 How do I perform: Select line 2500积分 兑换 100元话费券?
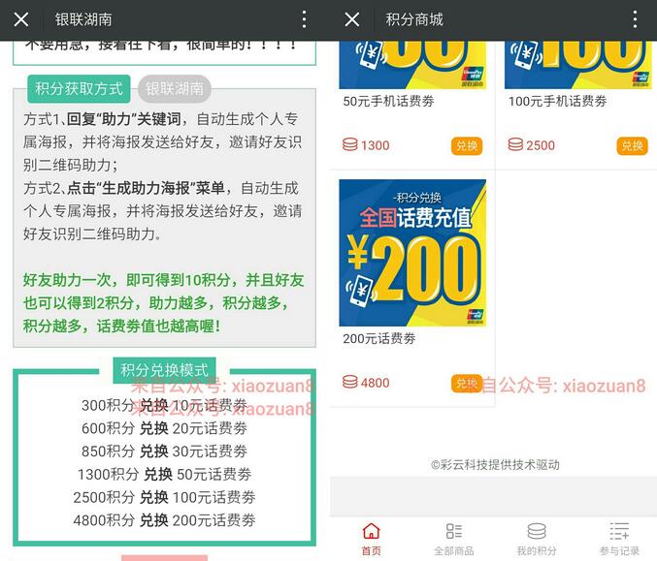click(x=164, y=497)
